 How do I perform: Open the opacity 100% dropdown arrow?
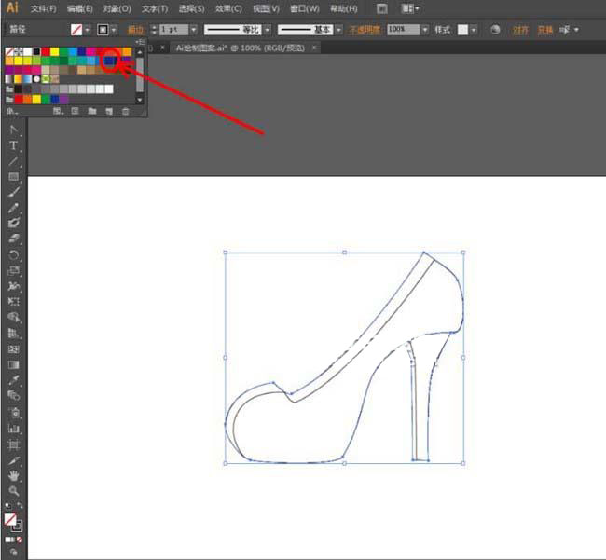click(x=425, y=30)
